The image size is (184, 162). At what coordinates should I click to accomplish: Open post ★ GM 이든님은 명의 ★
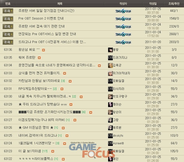tap(36, 127)
